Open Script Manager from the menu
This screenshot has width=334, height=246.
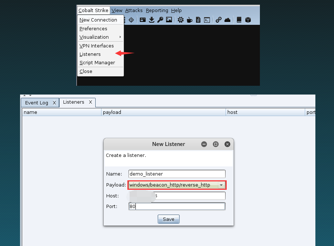pos(100,63)
